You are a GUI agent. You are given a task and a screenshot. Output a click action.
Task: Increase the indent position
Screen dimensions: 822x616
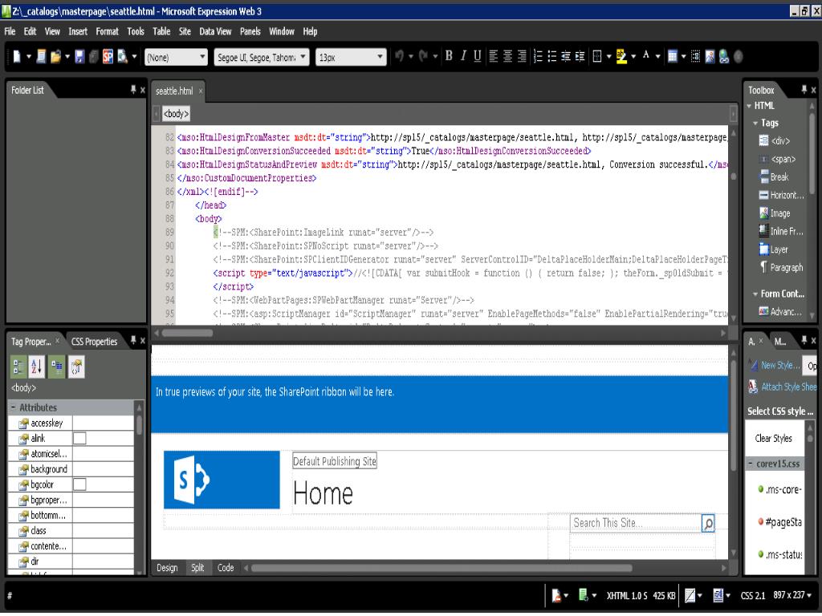[580, 56]
